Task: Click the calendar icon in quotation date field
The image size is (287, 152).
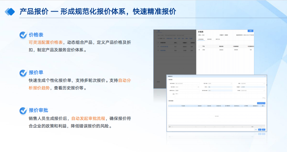Action: click(x=198, y=87)
